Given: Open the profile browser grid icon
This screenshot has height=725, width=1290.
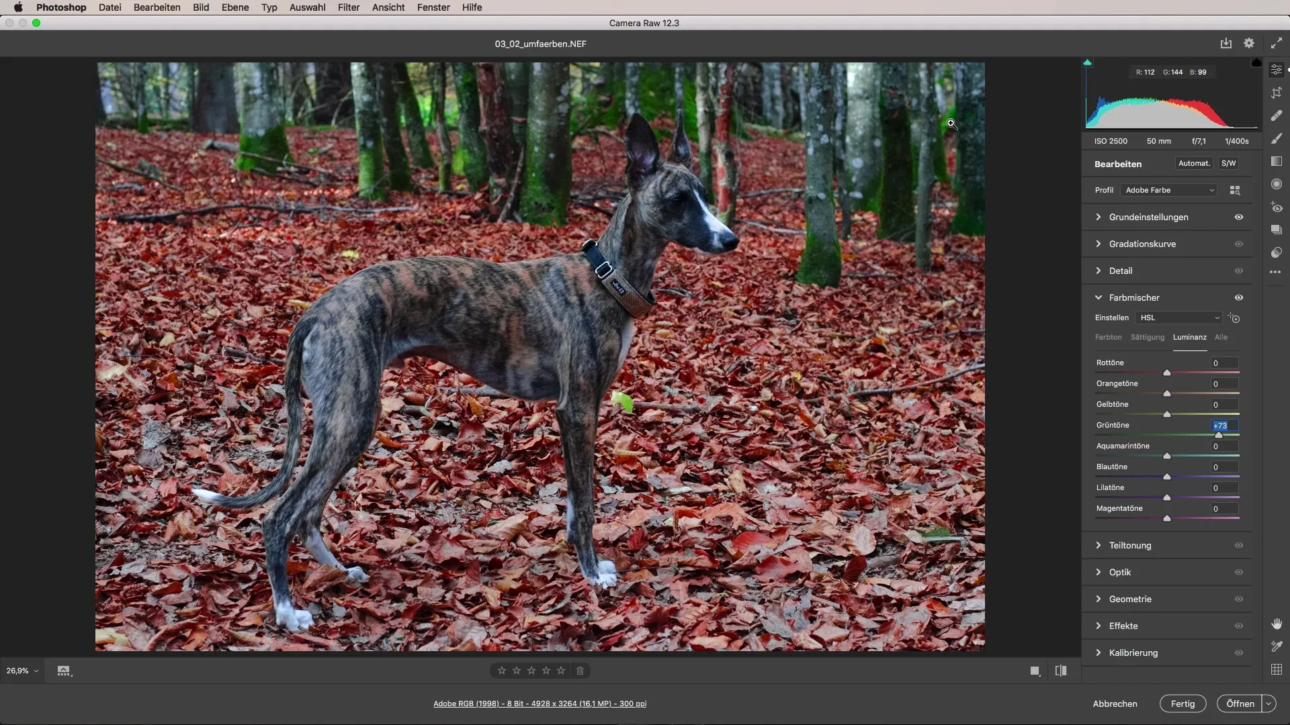Looking at the screenshot, I should click(1235, 191).
